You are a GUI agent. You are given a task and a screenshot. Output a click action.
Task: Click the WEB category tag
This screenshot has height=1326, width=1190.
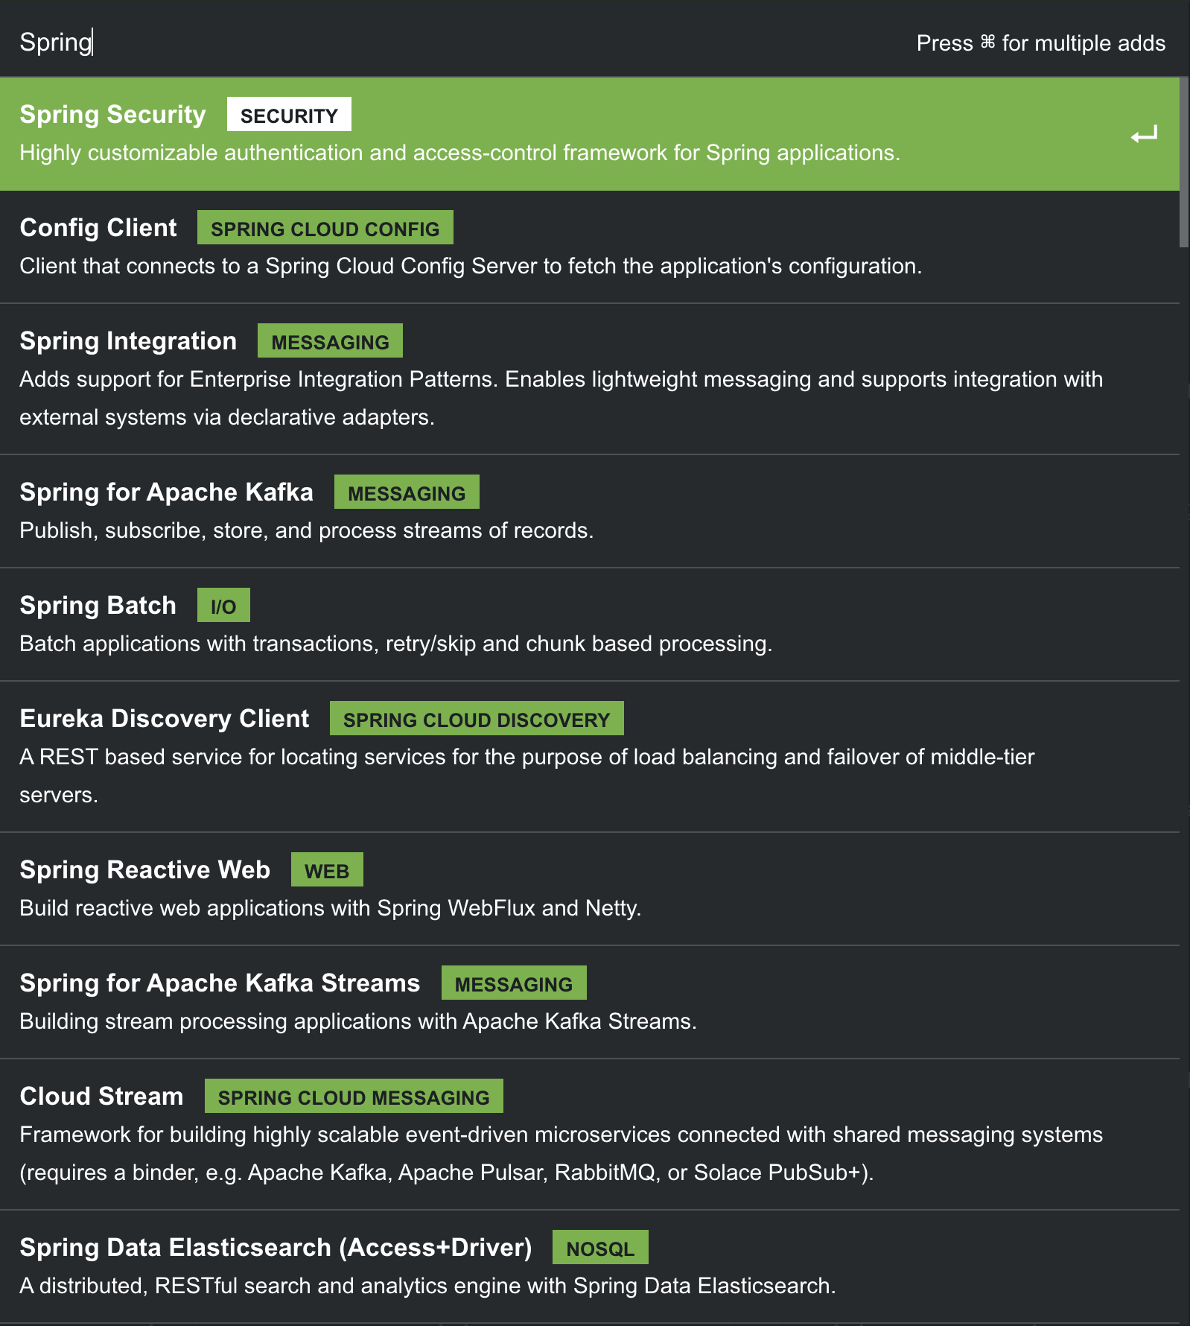click(x=327, y=870)
